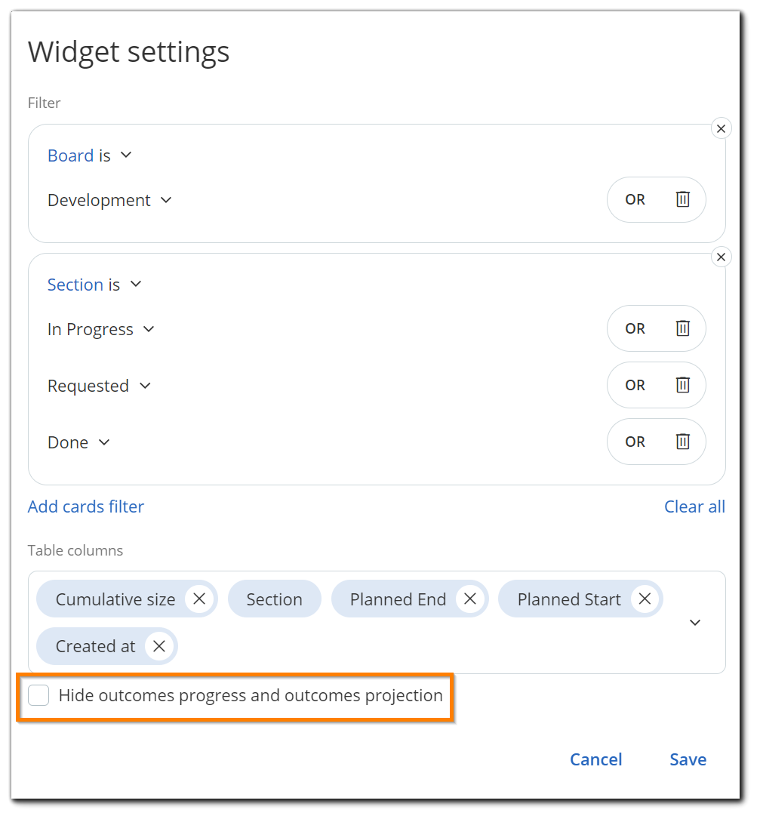Save the widget settings
Screen dimensions: 760x819
click(688, 759)
